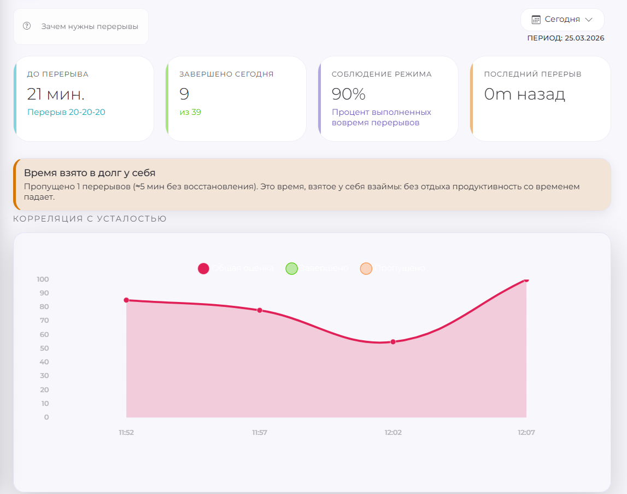The image size is (627, 494).
Task: Click the 'Время взято в долг у себя' alert title
Action: tap(90, 173)
